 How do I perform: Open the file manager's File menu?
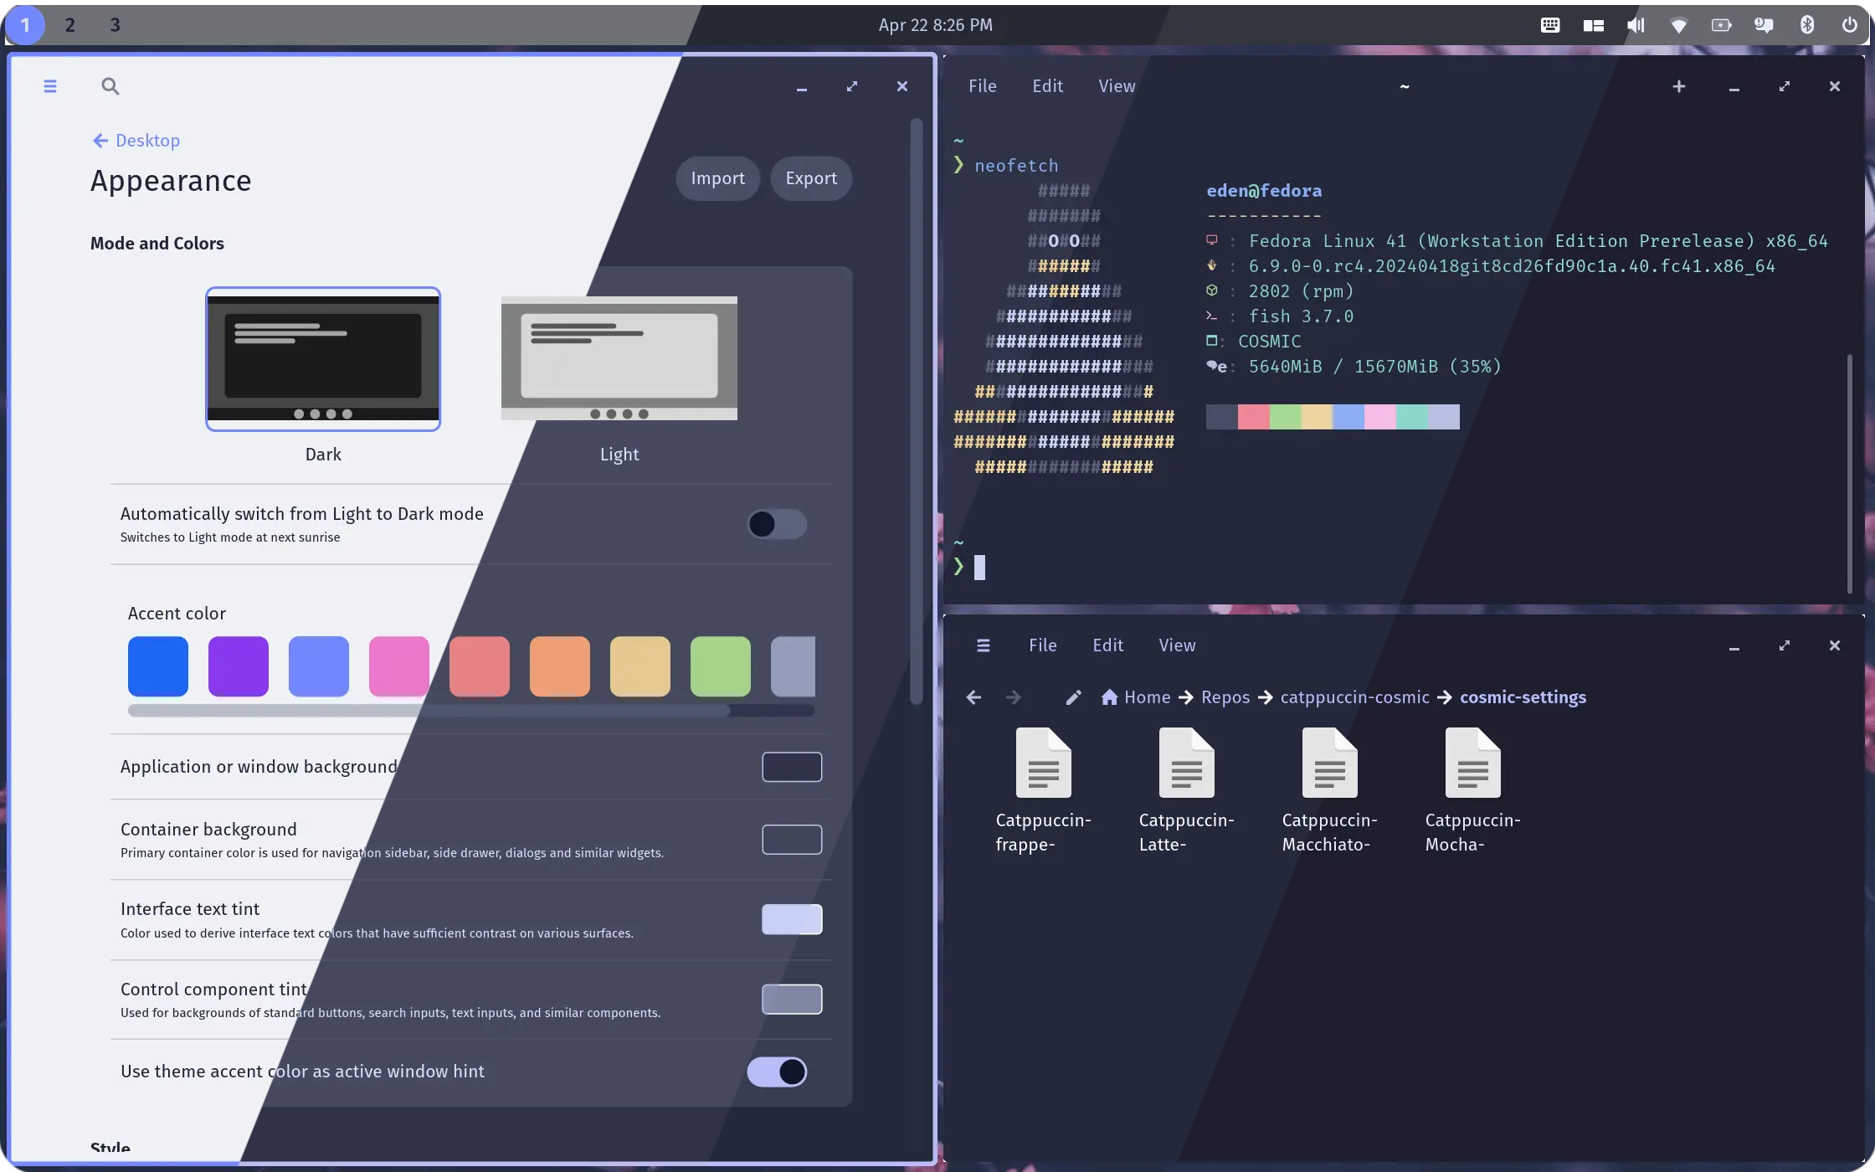tap(1042, 645)
